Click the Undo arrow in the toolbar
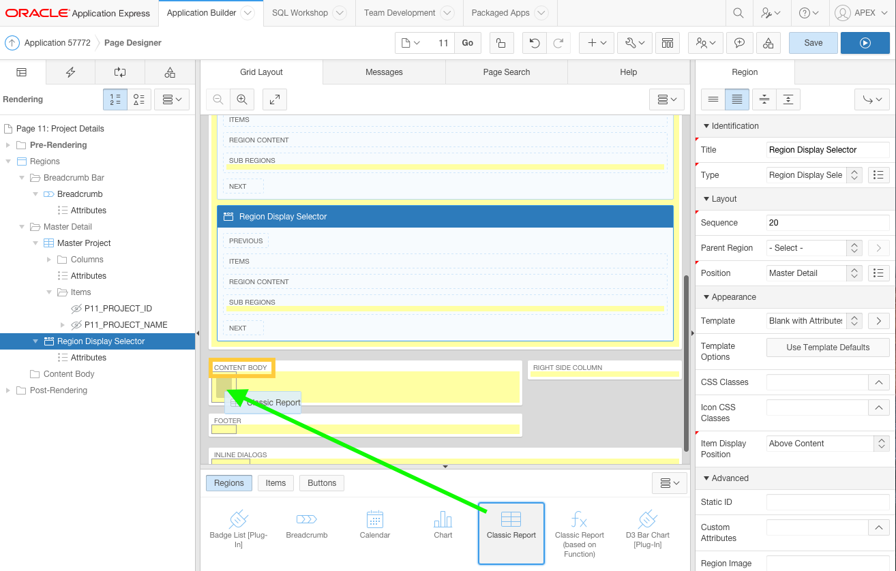Viewport: 896px width, 571px height. tap(534, 43)
